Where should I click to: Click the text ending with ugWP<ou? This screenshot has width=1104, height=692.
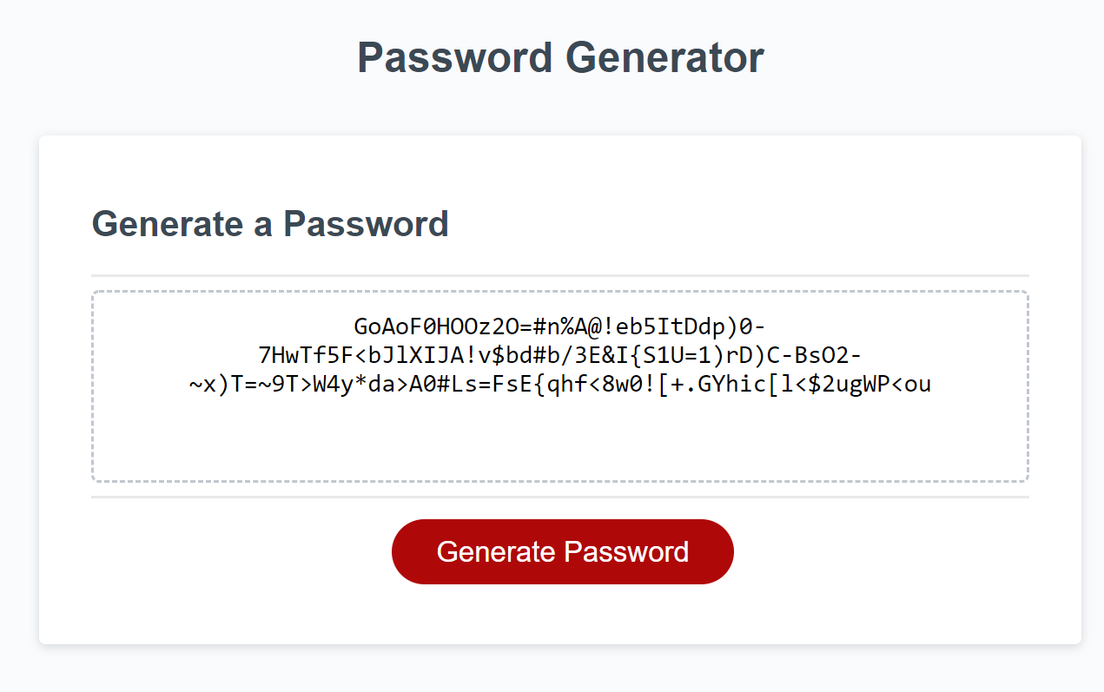(886, 383)
